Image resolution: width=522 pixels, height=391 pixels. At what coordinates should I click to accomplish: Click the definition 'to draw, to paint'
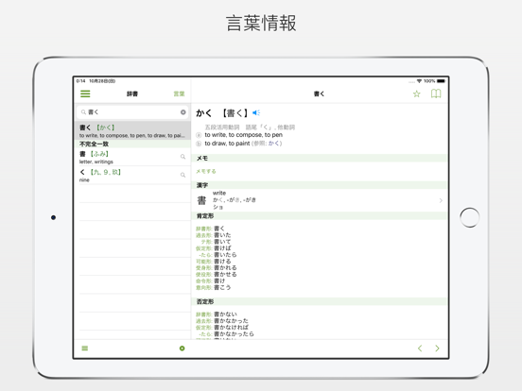coord(227,144)
